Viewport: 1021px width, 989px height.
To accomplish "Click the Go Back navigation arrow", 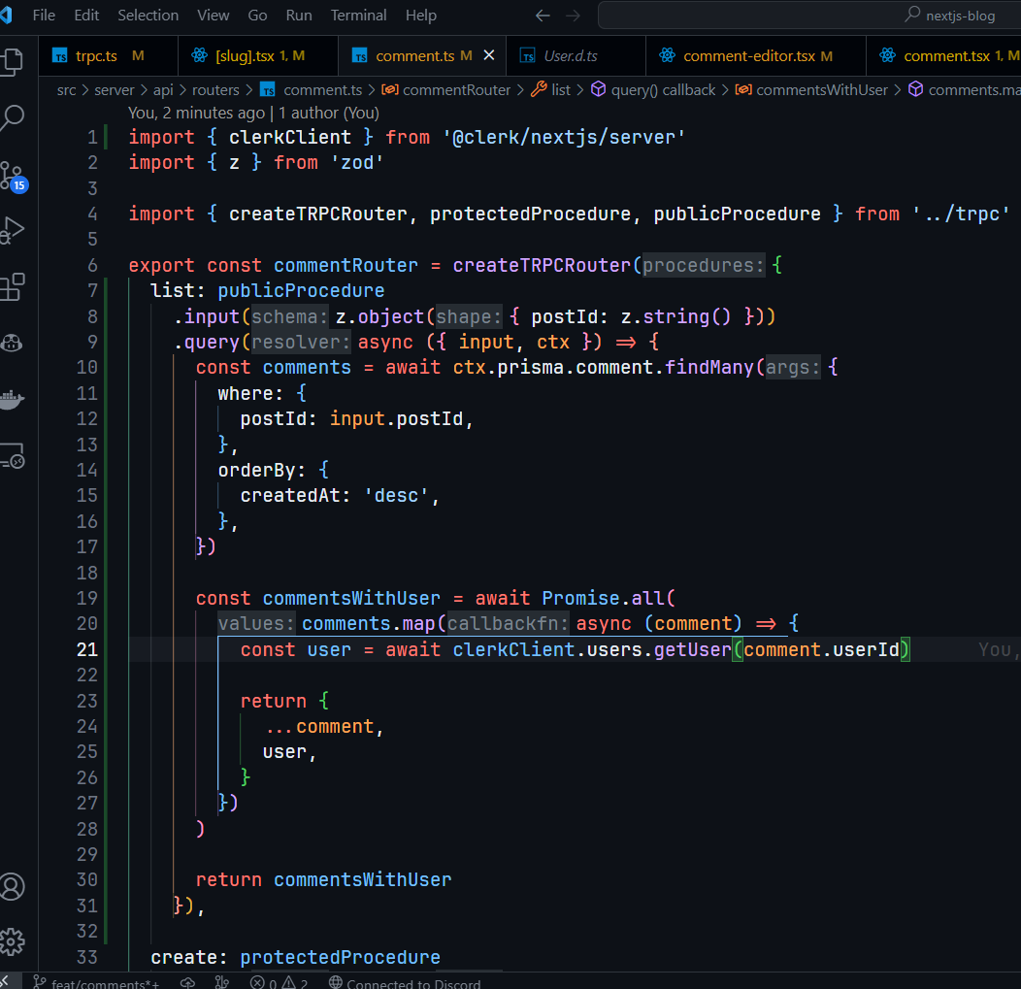I will 543,16.
